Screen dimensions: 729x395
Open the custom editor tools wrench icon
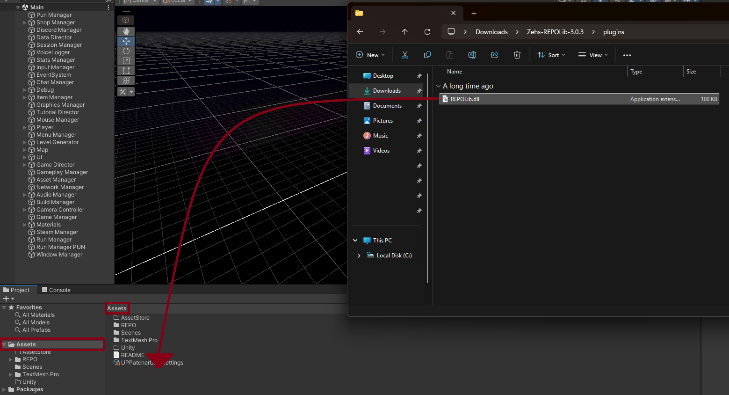[123, 92]
